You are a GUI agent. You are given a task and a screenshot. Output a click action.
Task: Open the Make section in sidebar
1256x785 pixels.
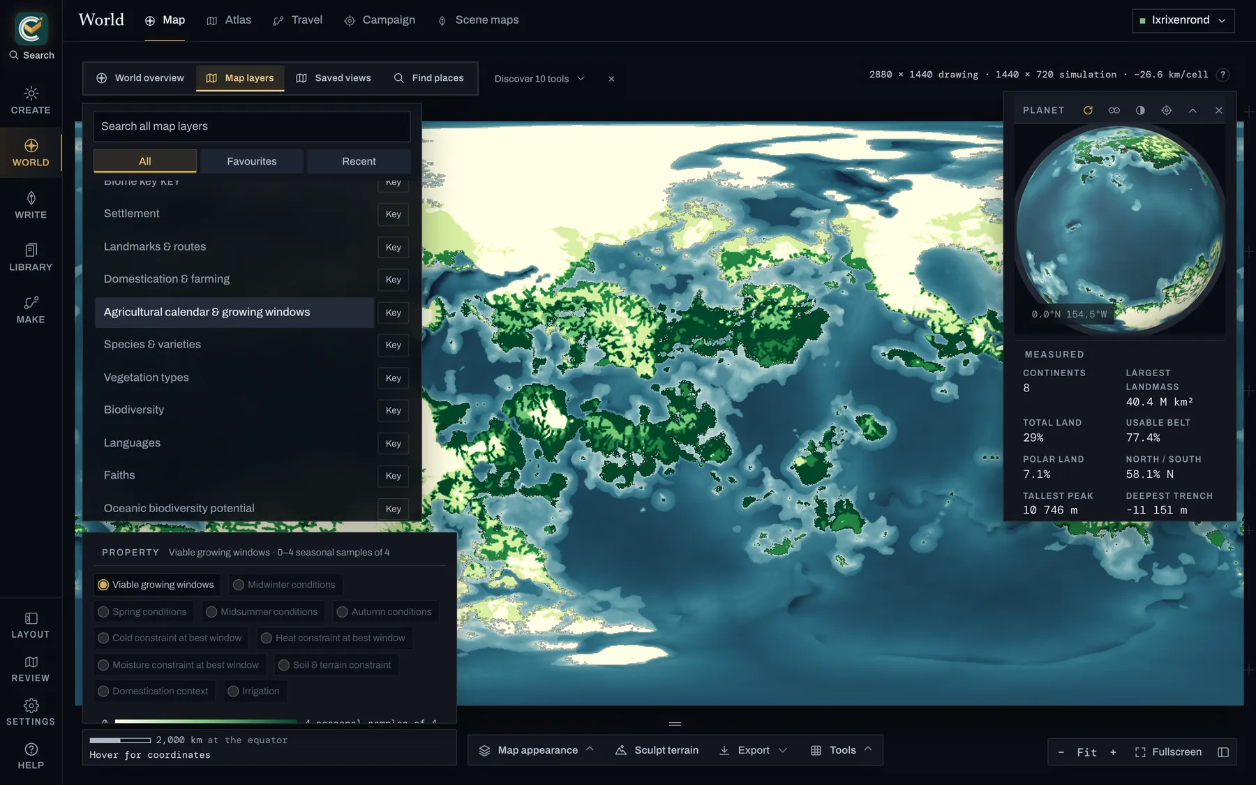point(31,310)
